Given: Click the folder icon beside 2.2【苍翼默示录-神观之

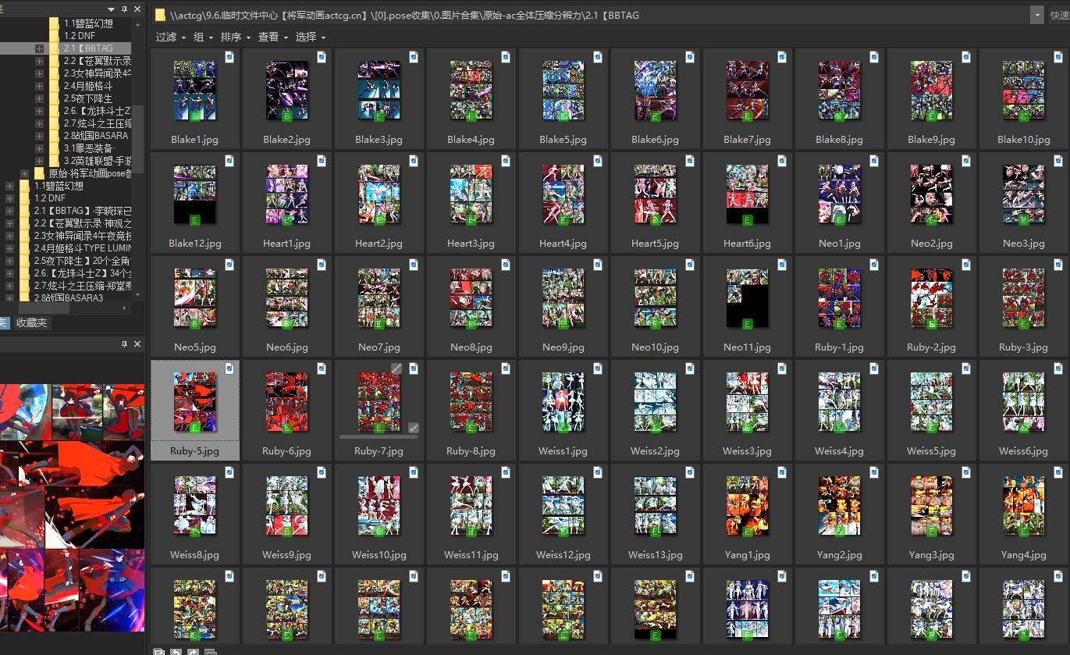Looking at the screenshot, I should pyautogui.click(x=24, y=223).
